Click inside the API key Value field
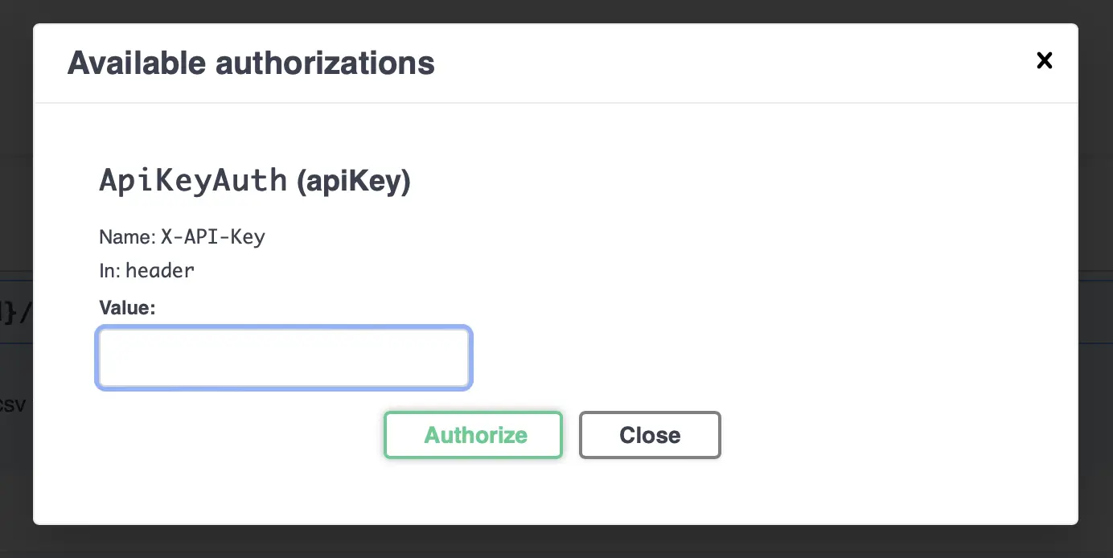 point(283,357)
